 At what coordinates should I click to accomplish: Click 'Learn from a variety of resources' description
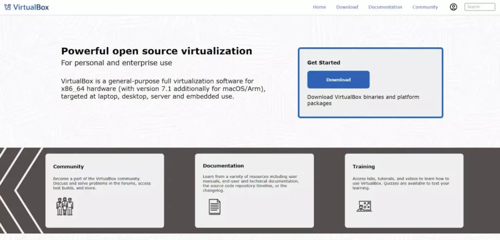click(251, 183)
